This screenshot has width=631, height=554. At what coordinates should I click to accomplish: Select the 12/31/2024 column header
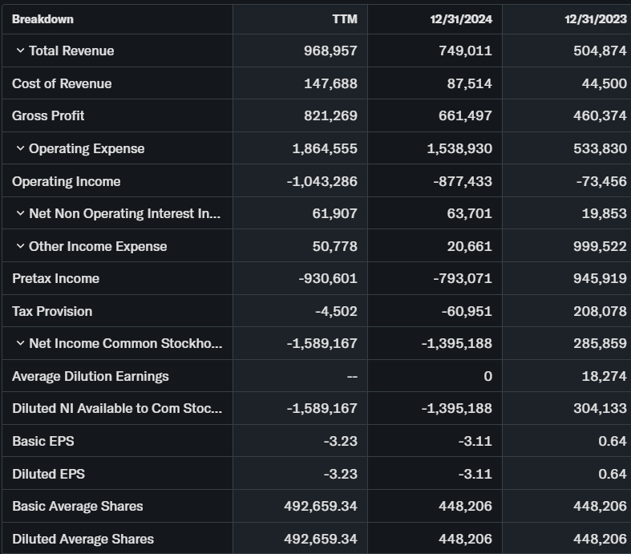(460, 18)
